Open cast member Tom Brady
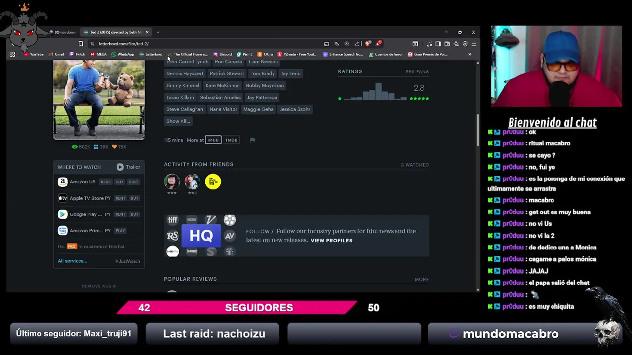The width and height of the screenshot is (632, 355). tap(262, 74)
